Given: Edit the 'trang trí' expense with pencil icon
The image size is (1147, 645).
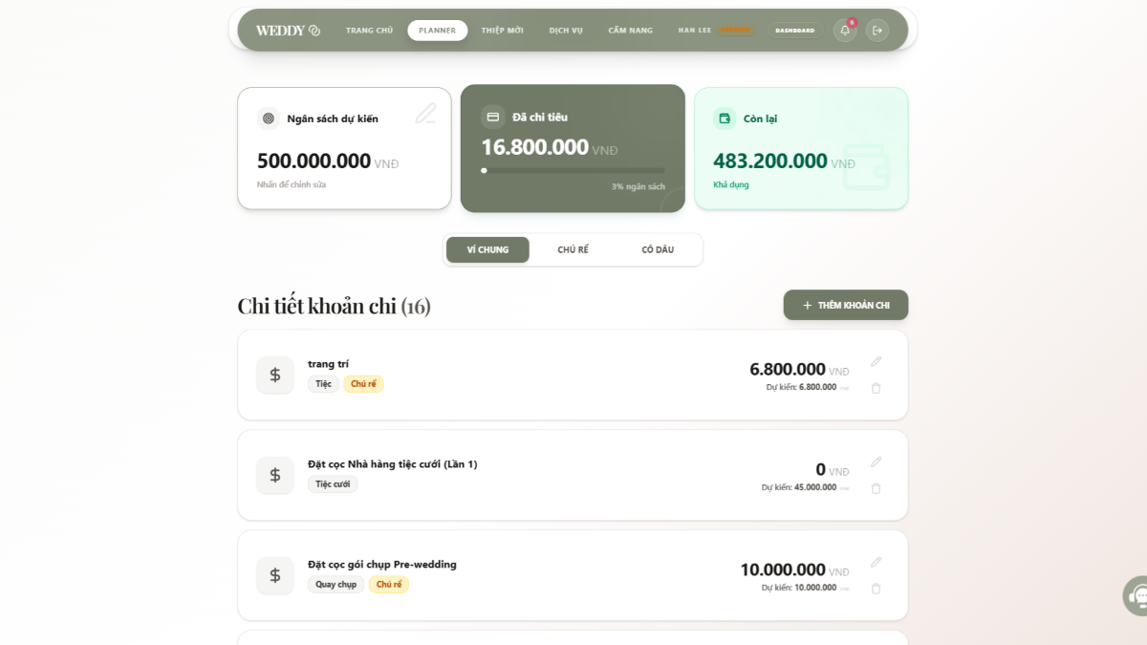Looking at the screenshot, I should (876, 362).
